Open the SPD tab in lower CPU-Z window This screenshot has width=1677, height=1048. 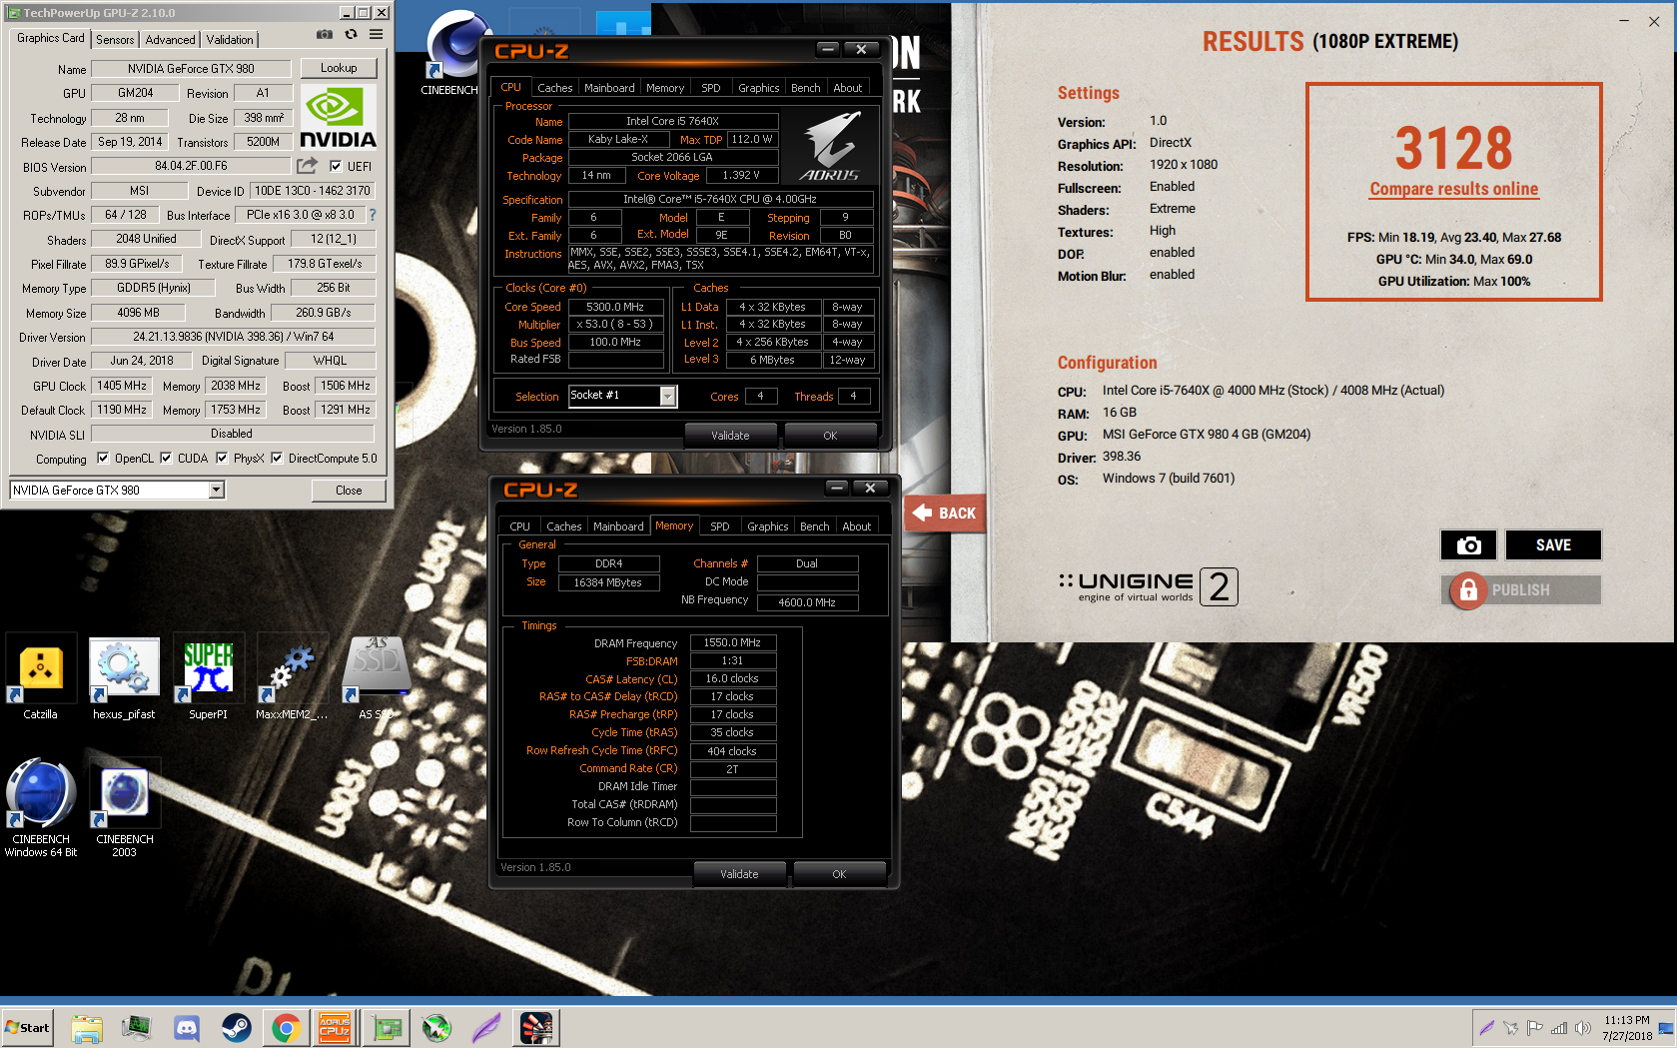point(720,526)
